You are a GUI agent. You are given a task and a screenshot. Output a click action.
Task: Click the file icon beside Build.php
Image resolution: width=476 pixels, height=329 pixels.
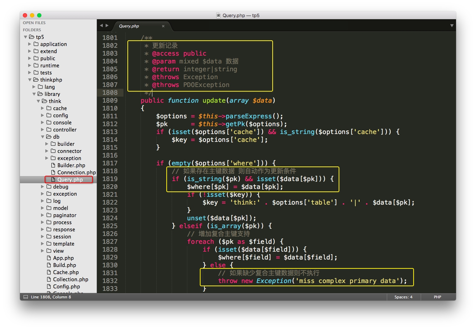(x=49, y=265)
